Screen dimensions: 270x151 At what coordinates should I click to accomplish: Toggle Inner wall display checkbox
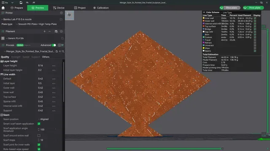point(255,18)
